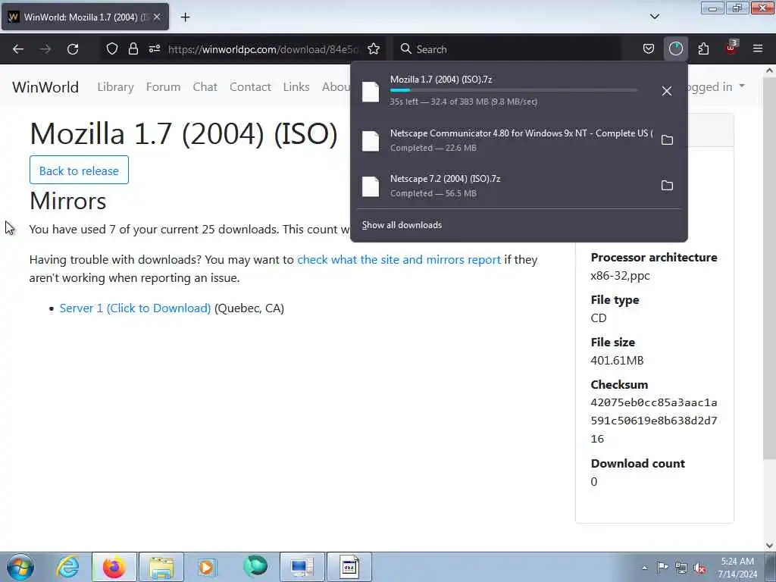Image resolution: width=776 pixels, height=582 pixels.
Task: Click the muted volume tray icon
Action: click(699, 568)
